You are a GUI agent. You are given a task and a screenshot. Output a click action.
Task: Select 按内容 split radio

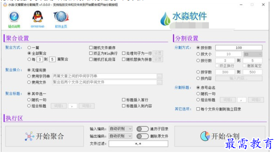point(198,78)
